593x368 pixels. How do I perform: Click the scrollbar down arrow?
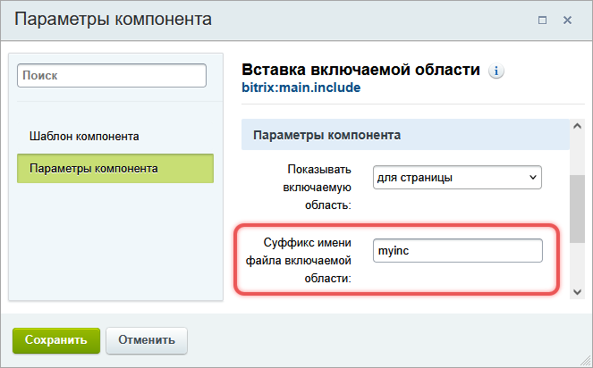point(577,292)
